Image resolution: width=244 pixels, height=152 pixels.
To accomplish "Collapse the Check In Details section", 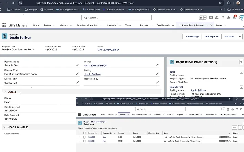I will [5, 127].
